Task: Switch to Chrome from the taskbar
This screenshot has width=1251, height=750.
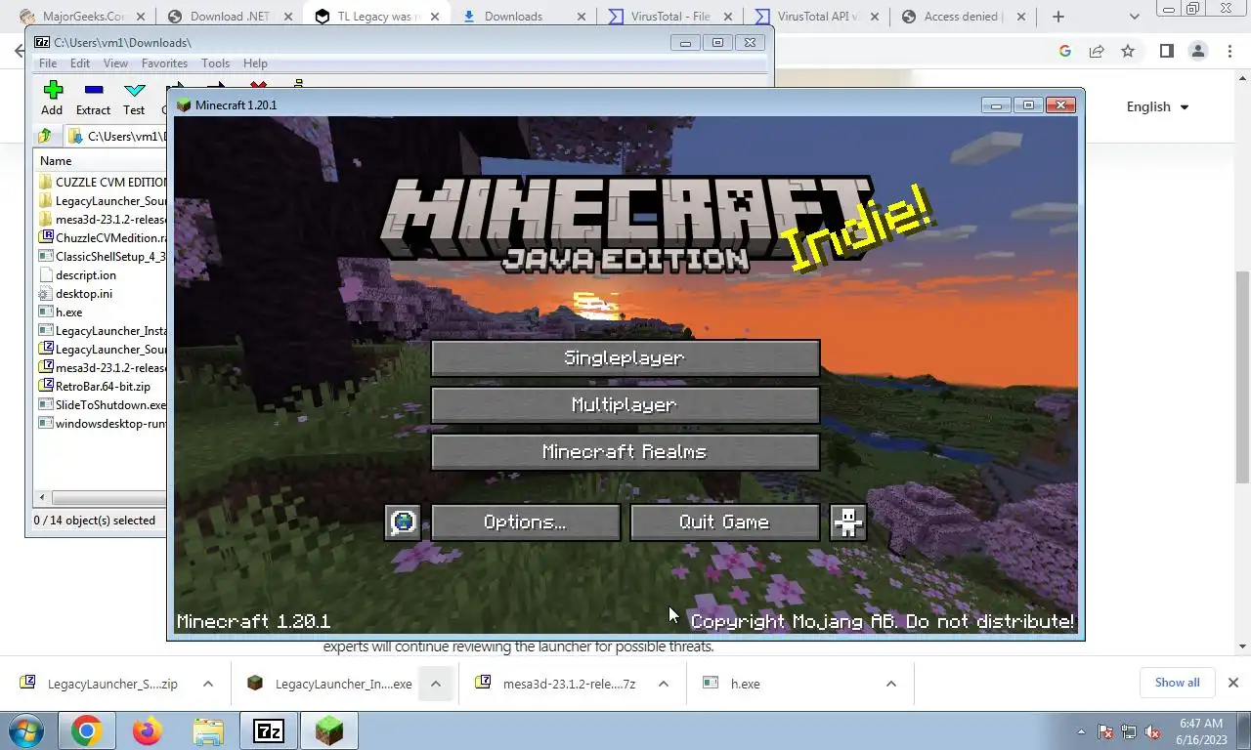Action: click(x=86, y=730)
